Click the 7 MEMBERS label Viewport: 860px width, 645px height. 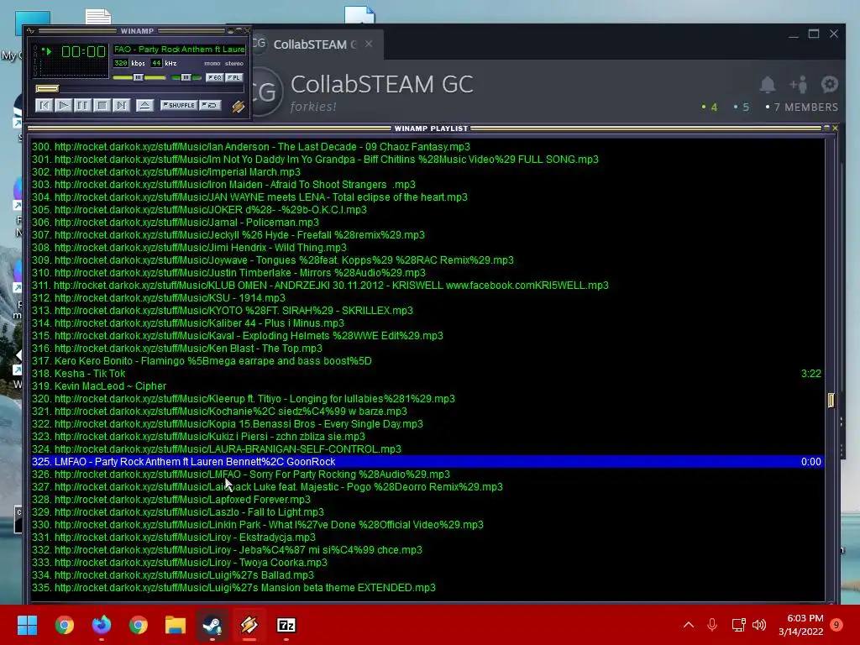(805, 107)
